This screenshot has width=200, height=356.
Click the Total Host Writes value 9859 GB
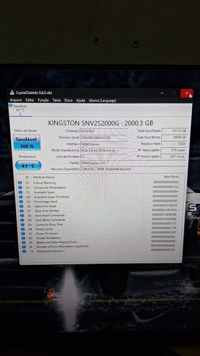tap(174, 137)
